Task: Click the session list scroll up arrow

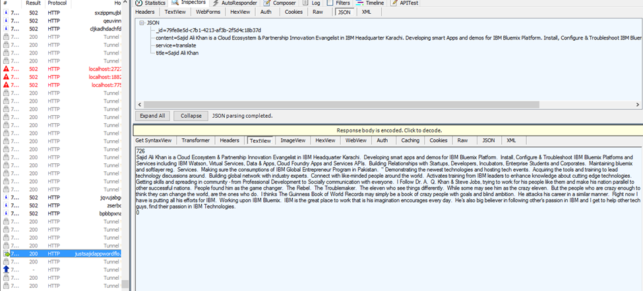Action: pyautogui.click(x=125, y=3)
